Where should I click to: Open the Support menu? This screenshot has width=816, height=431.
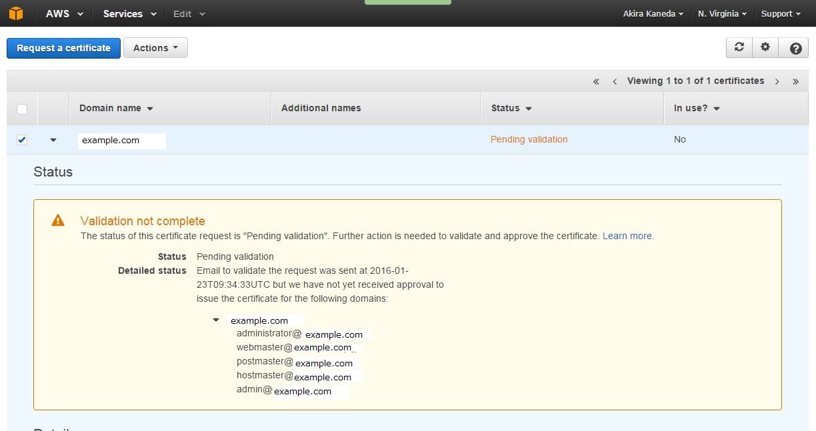coord(781,13)
